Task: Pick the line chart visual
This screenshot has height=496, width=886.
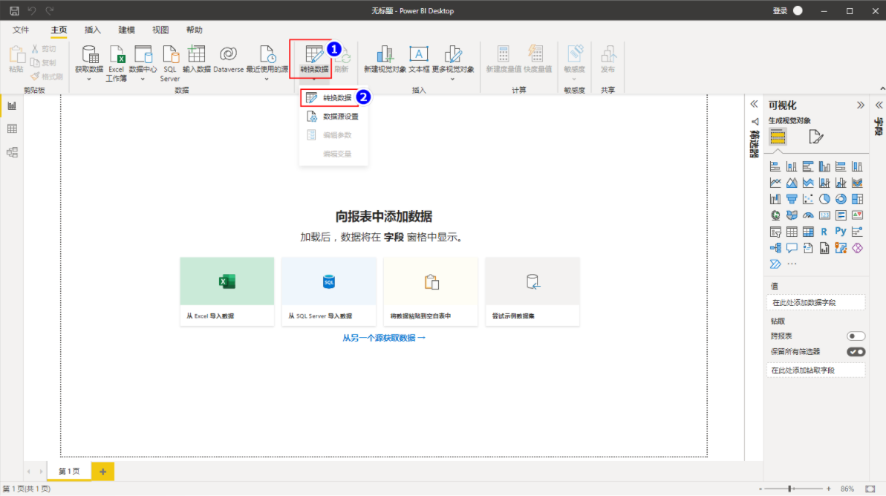Action: tap(775, 183)
